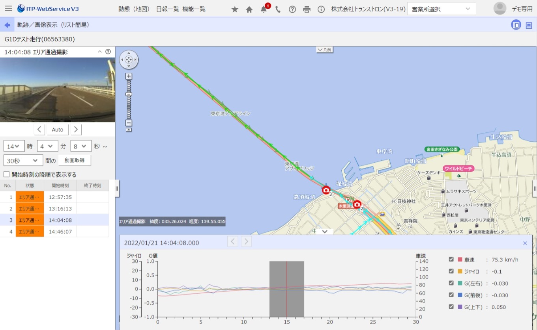This screenshot has width=537, height=330.
Task: Click the デモ専用 user label
Action: click(522, 9)
